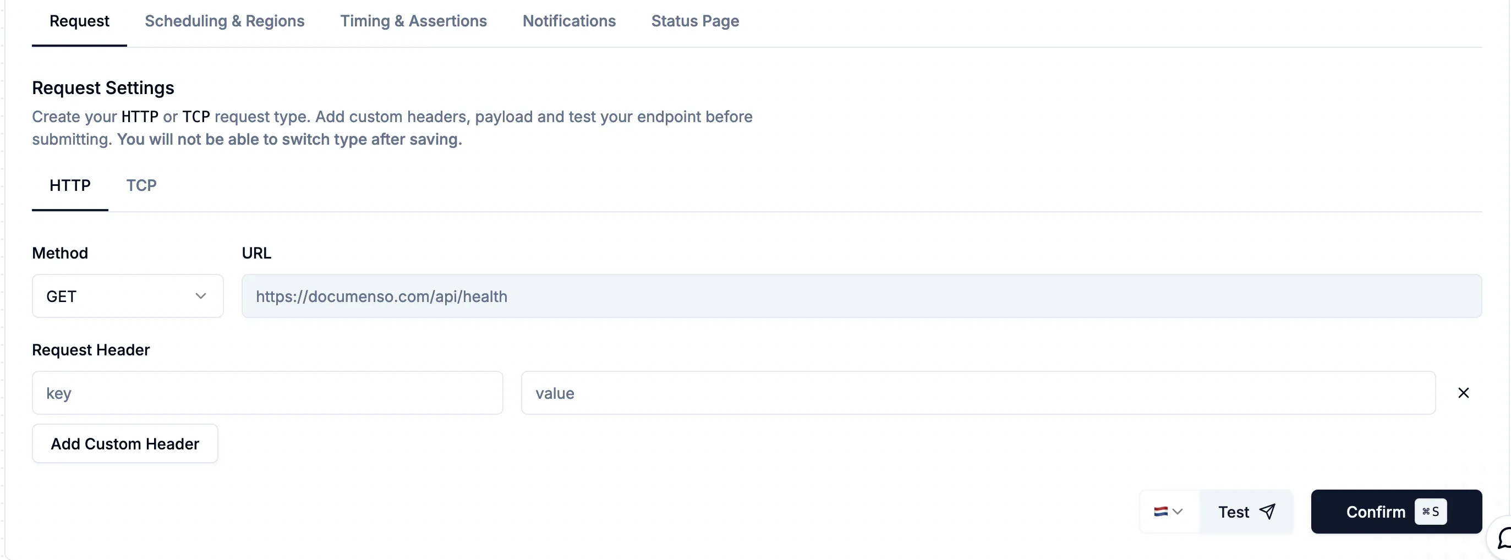Open the GET method dropdown
Screen dimensions: 1511x560
click(x=127, y=296)
